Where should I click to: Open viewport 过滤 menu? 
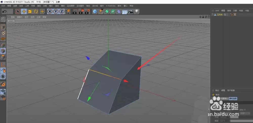[x=38, y=17]
